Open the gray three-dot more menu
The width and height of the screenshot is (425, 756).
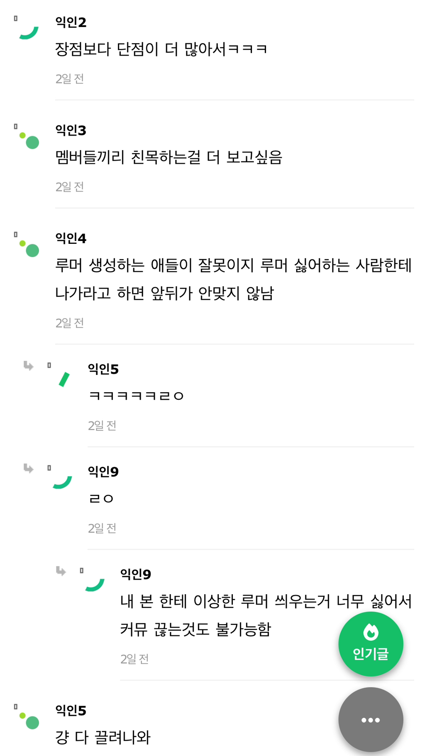pyautogui.click(x=371, y=720)
